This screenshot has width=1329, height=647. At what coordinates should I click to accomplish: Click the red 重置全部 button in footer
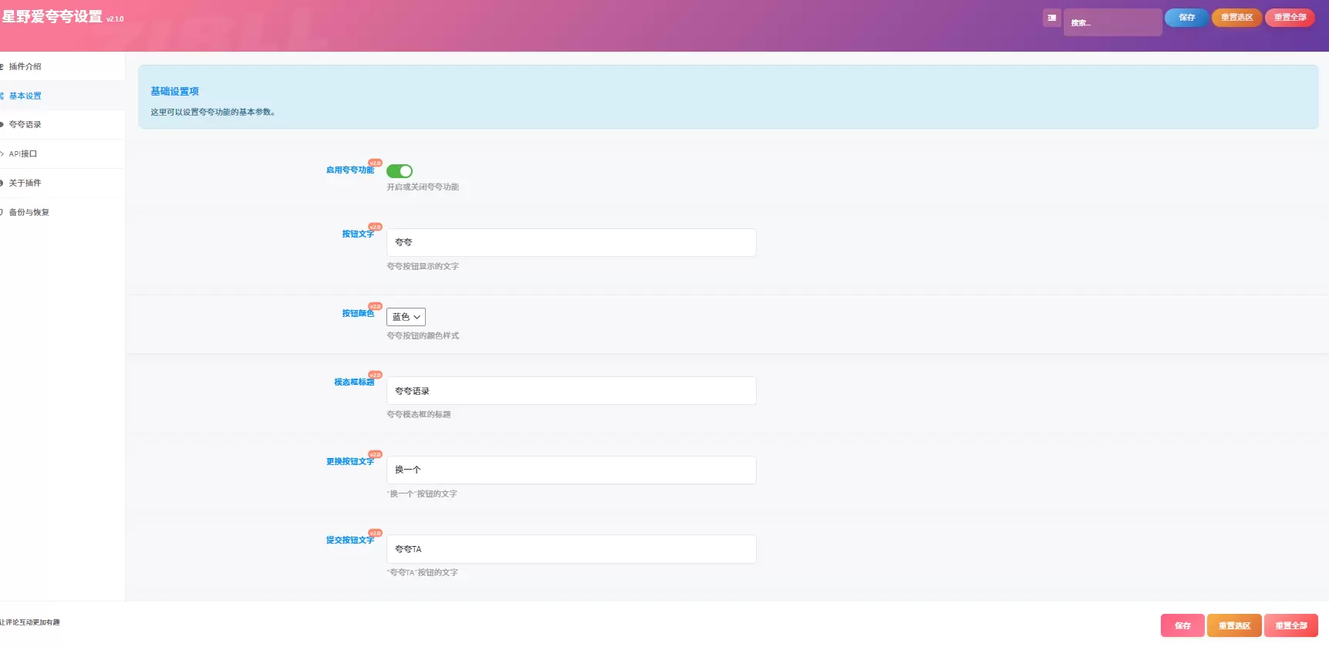tap(1291, 625)
